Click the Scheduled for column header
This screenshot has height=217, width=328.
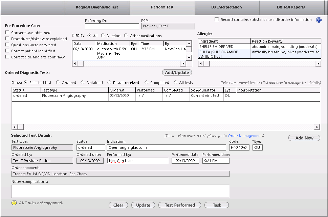[x=206, y=90]
